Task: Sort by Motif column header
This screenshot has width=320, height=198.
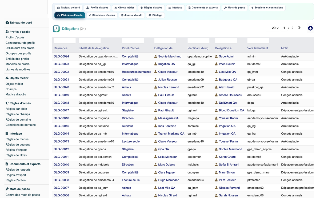Action: click(x=284, y=48)
